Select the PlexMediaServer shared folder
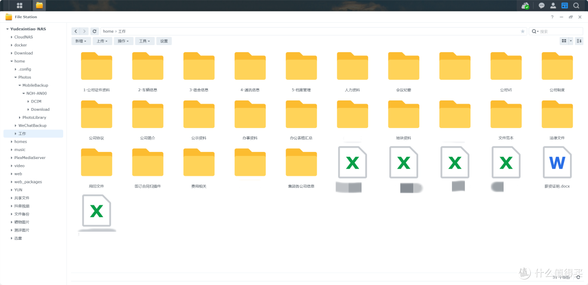588x285 pixels. click(x=30, y=157)
